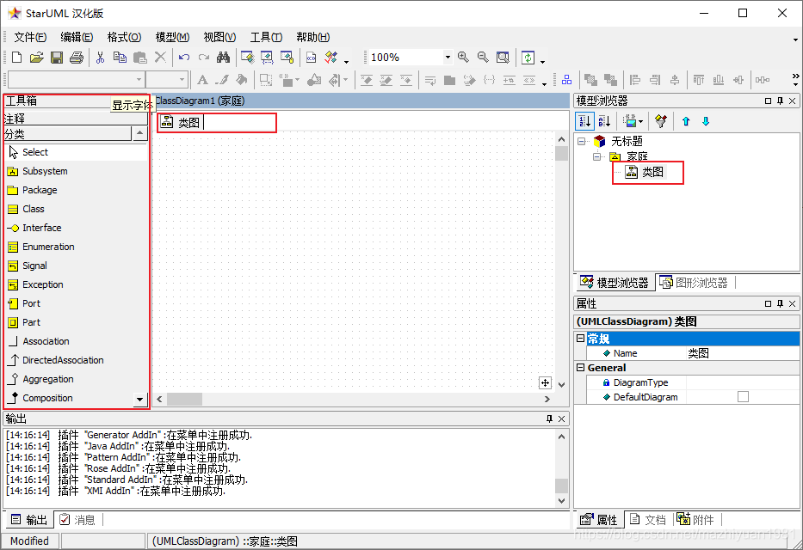Click the Zoom out magnifier icon
The height and width of the screenshot is (550, 803).
pos(483,58)
